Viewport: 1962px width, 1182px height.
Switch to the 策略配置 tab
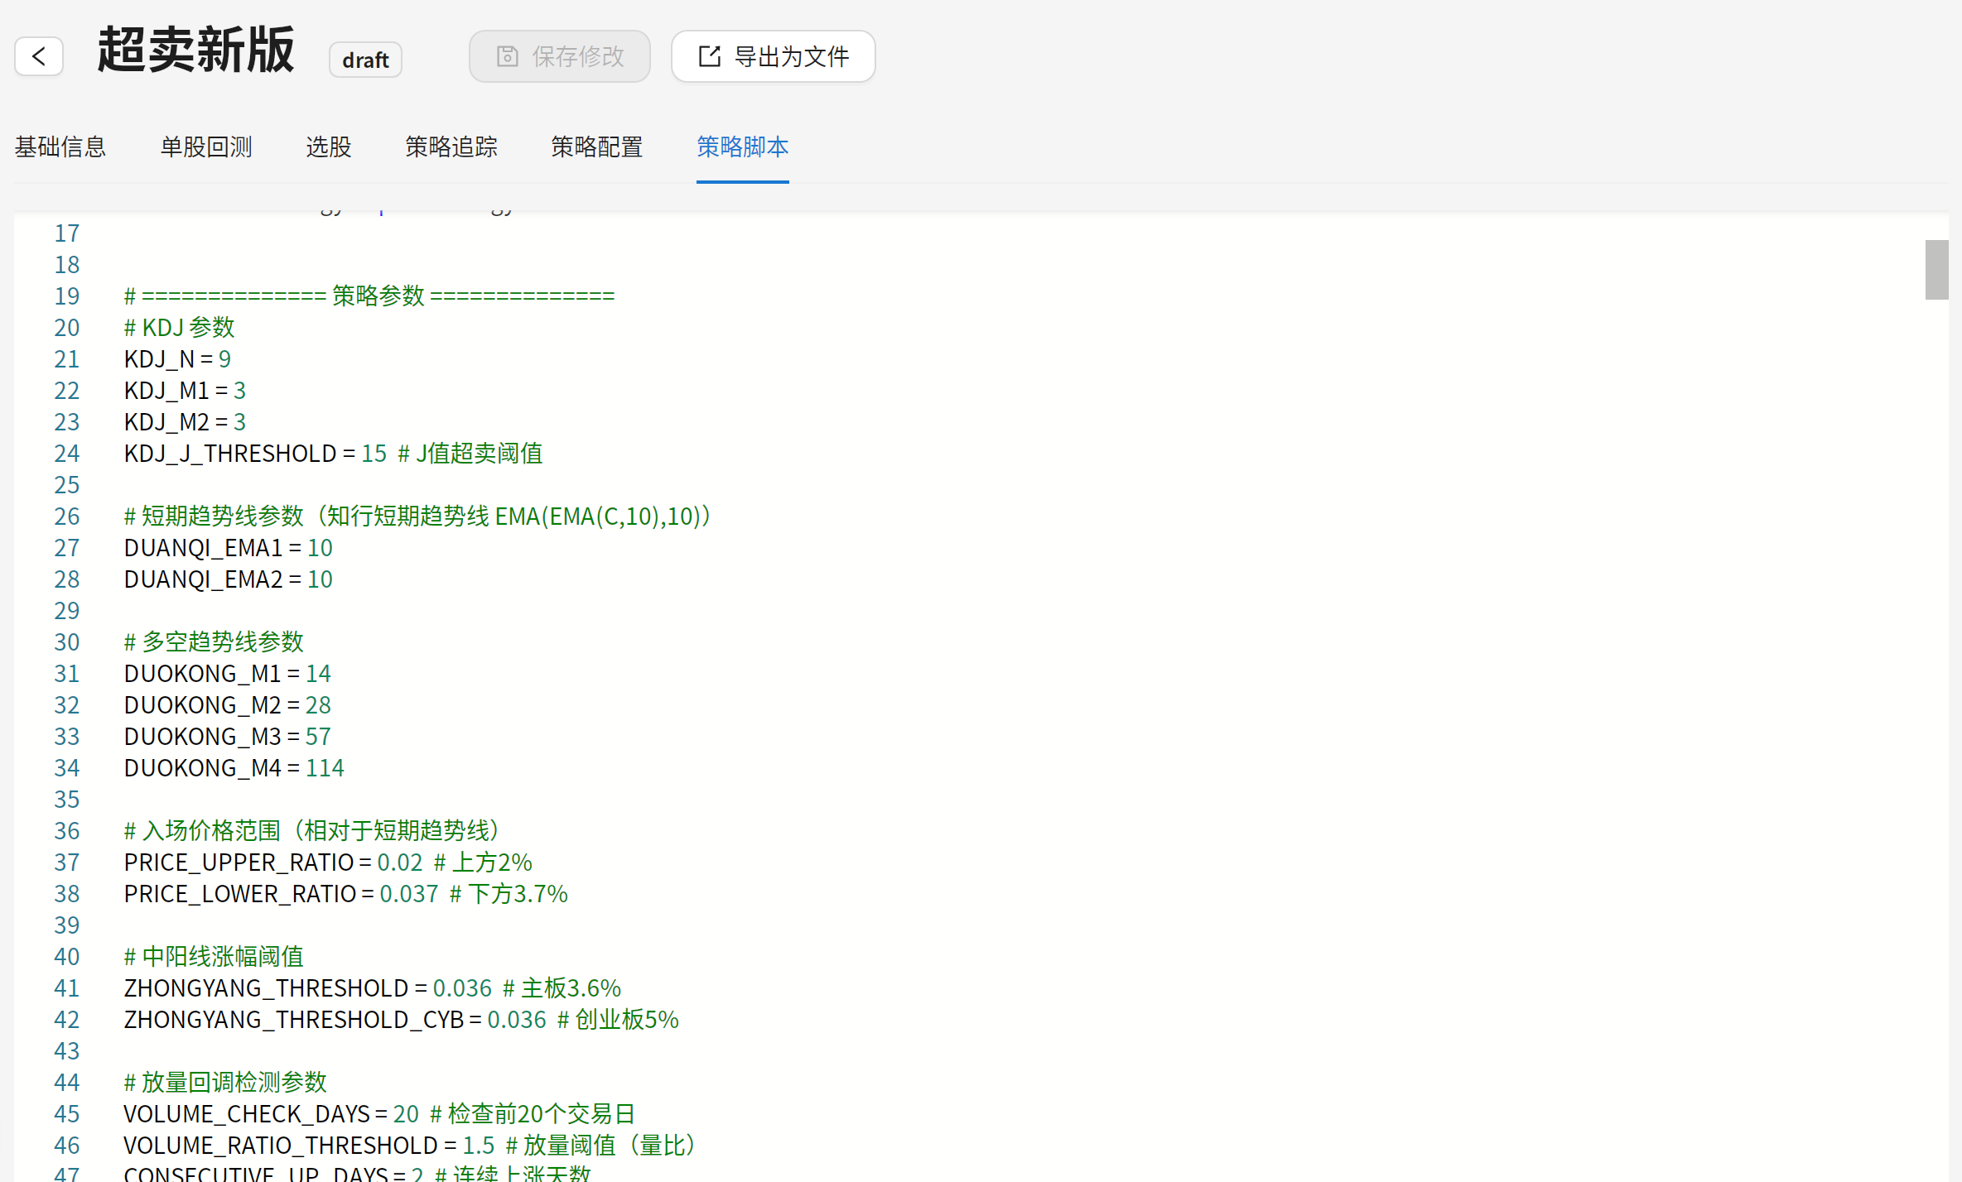(596, 147)
